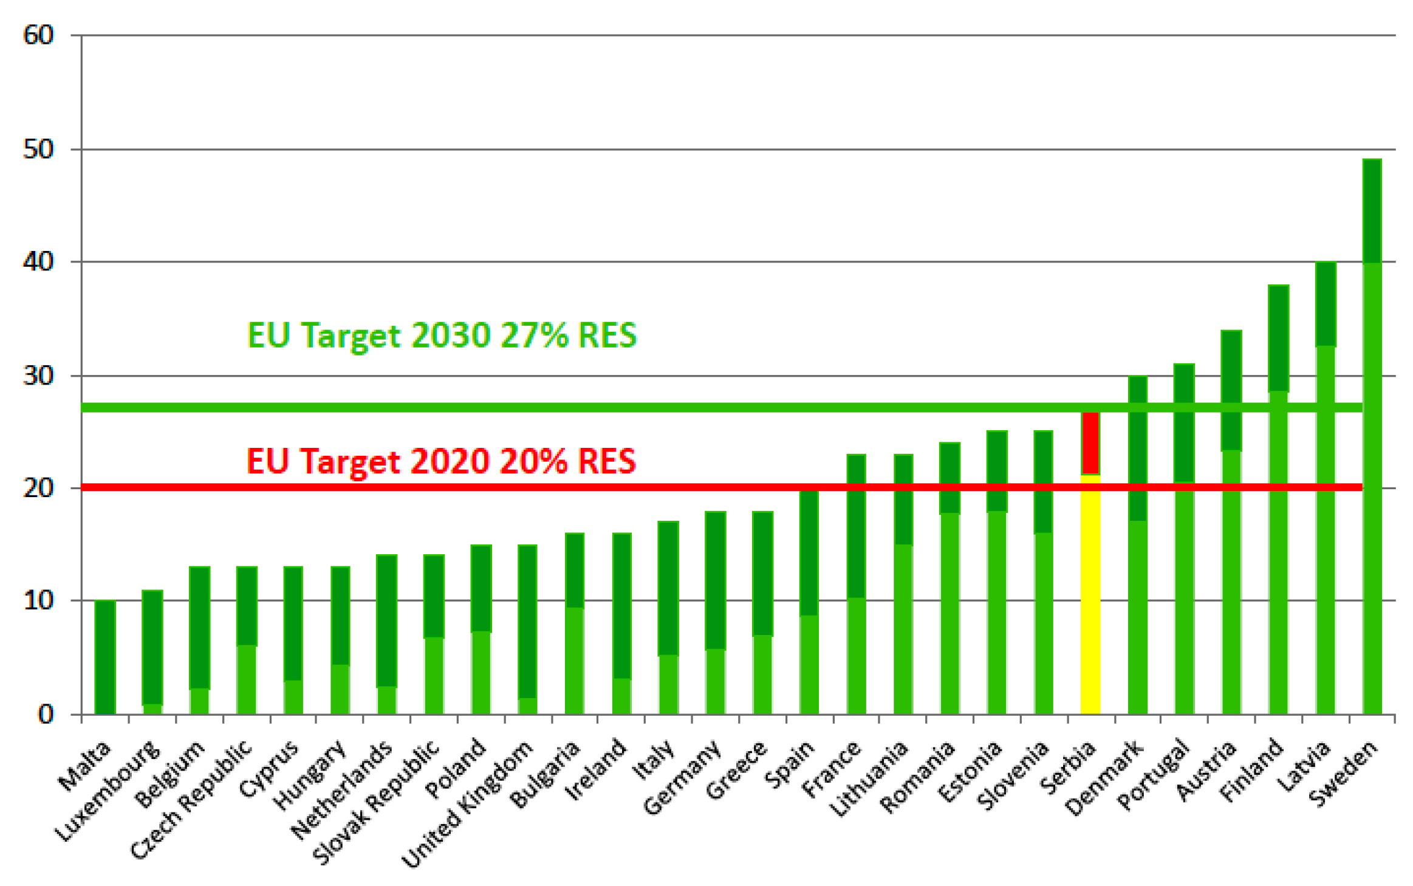Click the 'EU Target 2020 20% RES' label
Screen dimensions: 1413x886
coord(442,461)
